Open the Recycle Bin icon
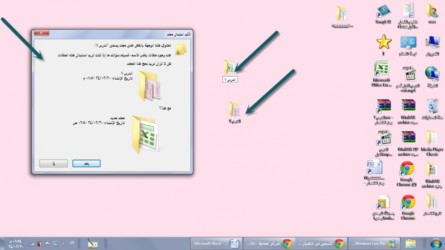445x250 pixels. tap(432, 108)
